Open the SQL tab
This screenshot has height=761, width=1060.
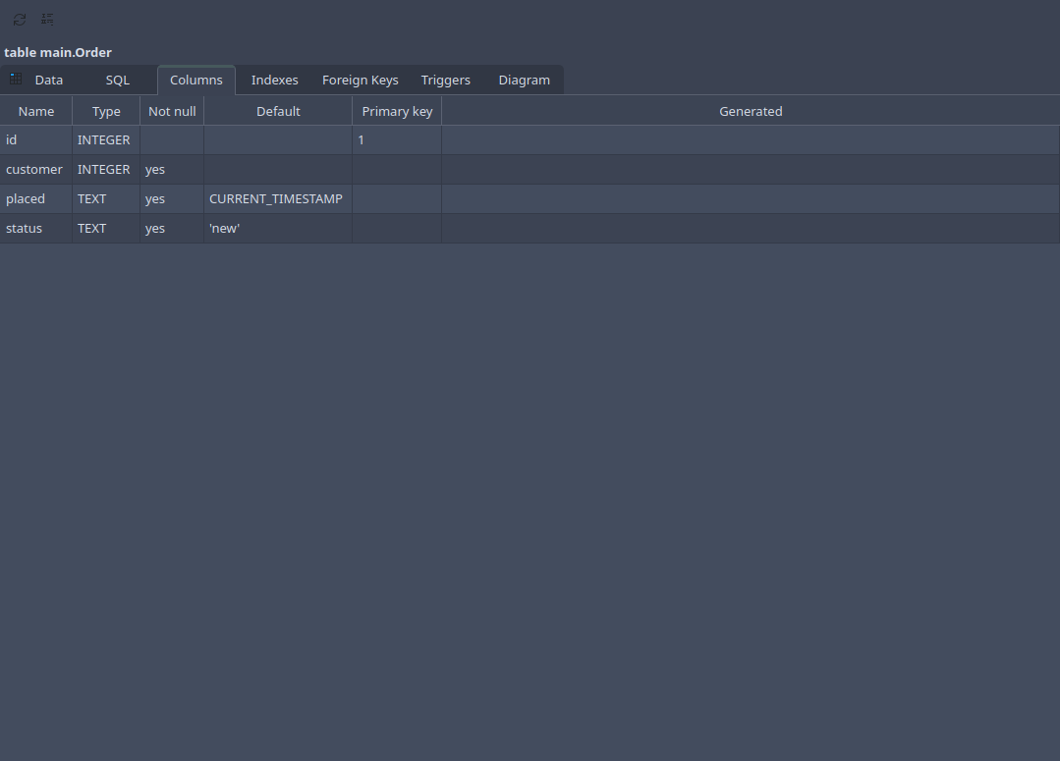click(118, 80)
